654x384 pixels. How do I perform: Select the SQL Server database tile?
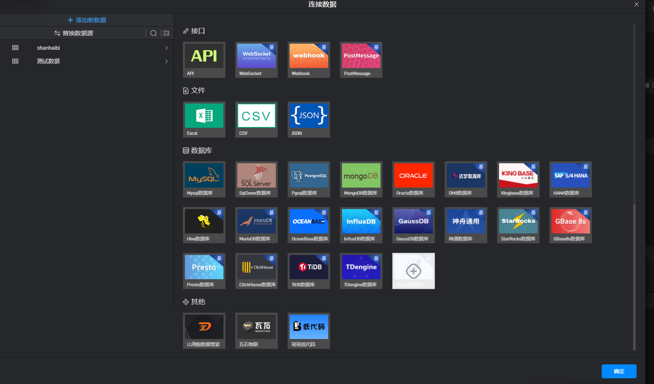[x=257, y=179]
